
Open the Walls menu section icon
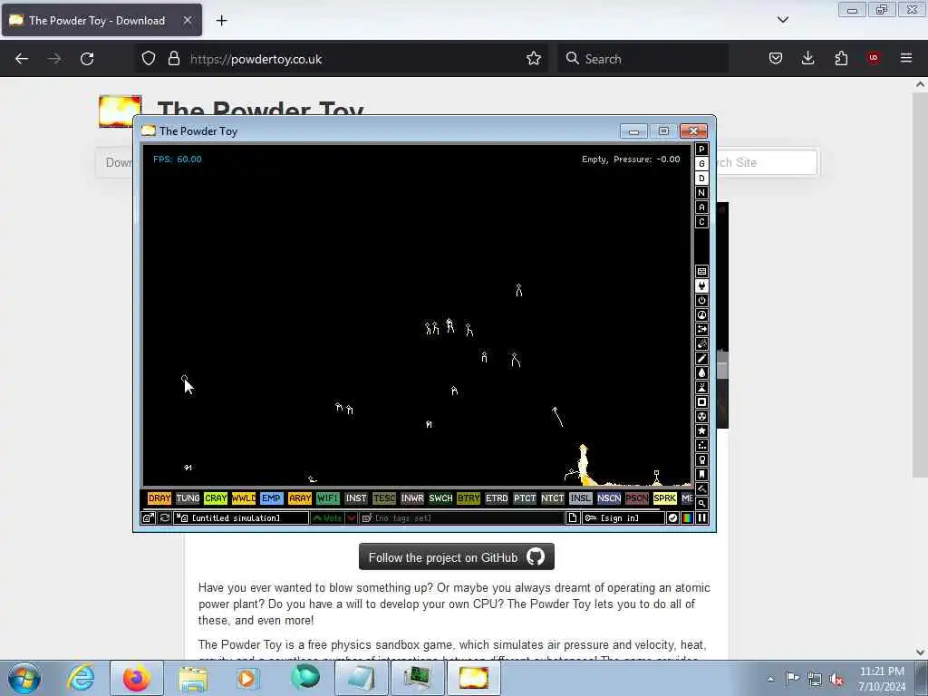[x=701, y=271]
